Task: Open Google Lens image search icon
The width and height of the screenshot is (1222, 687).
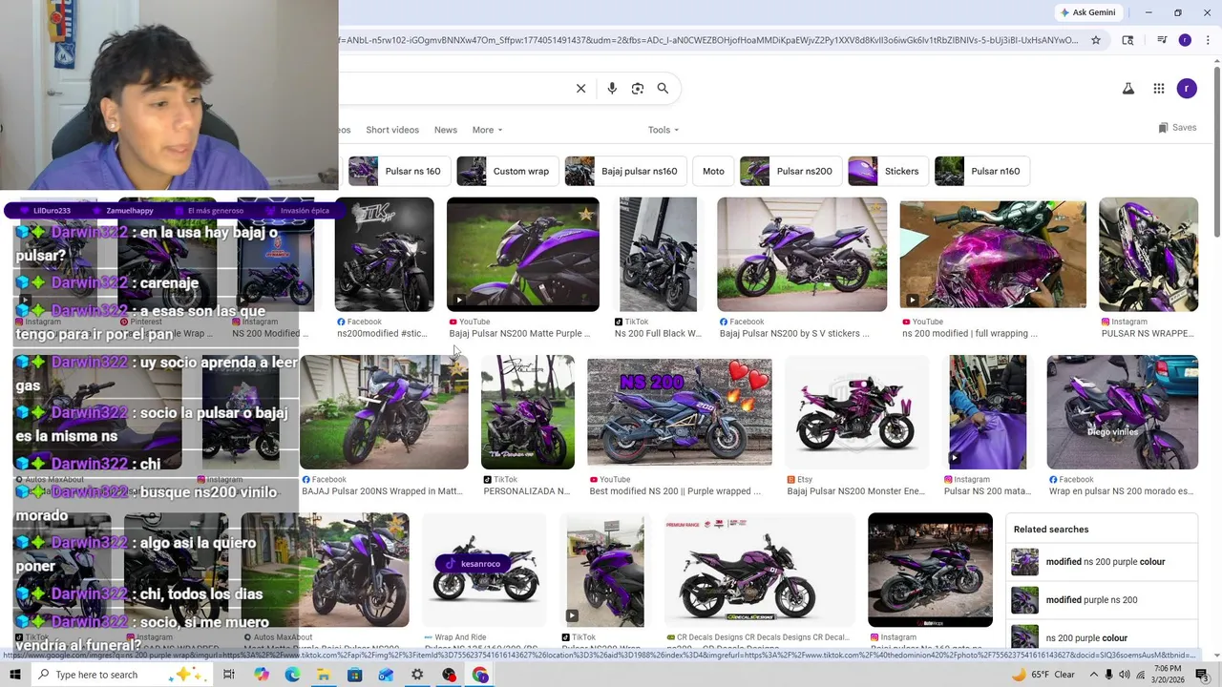Action: (x=638, y=89)
